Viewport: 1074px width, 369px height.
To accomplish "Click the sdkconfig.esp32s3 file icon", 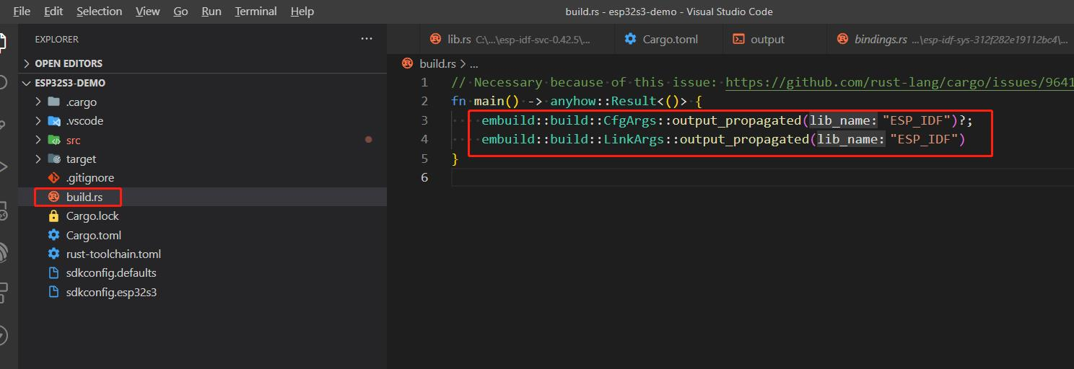I will tap(53, 292).
